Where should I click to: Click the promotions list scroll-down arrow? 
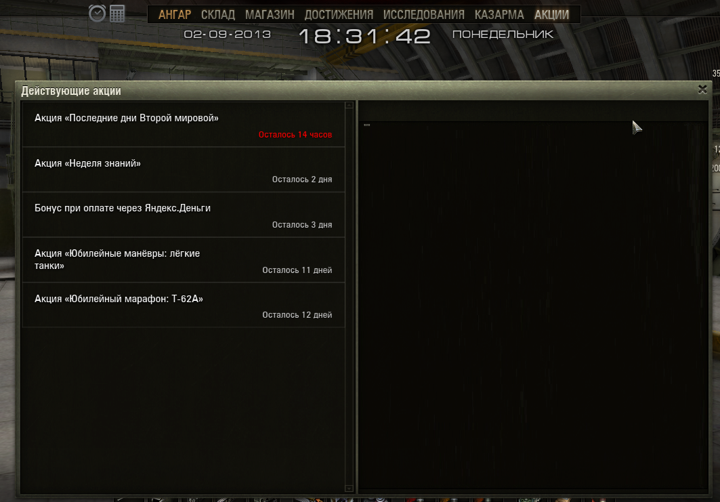(x=349, y=488)
